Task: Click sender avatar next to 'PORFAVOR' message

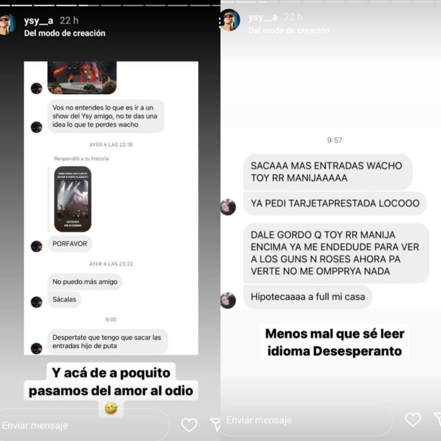Action: click(x=37, y=246)
